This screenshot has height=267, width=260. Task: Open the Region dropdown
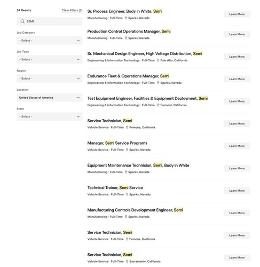(x=50, y=78)
